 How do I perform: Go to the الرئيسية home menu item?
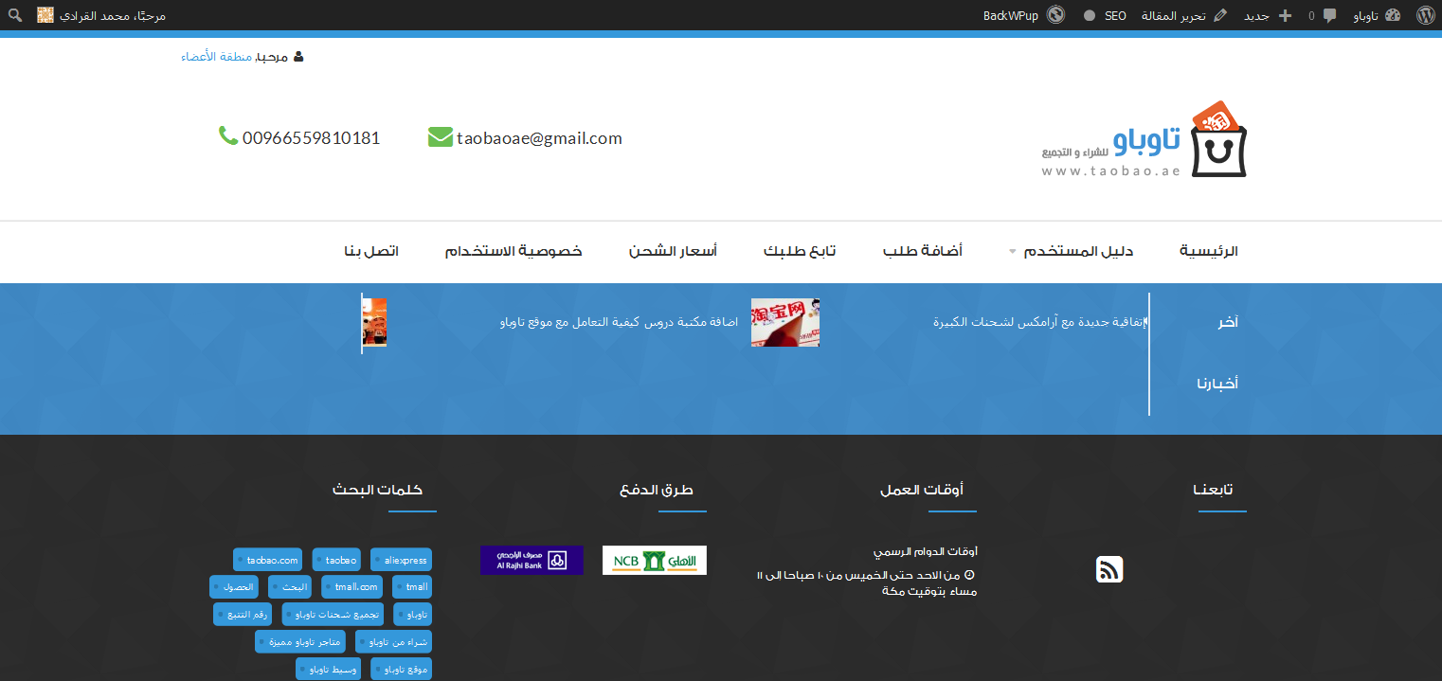coord(1208,251)
